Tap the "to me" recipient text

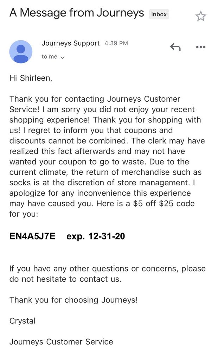(x=49, y=57)
